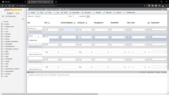Toggle the Boş checkbox for kullanici_id row
Screen dimensions: 169x95
(129, 30)
